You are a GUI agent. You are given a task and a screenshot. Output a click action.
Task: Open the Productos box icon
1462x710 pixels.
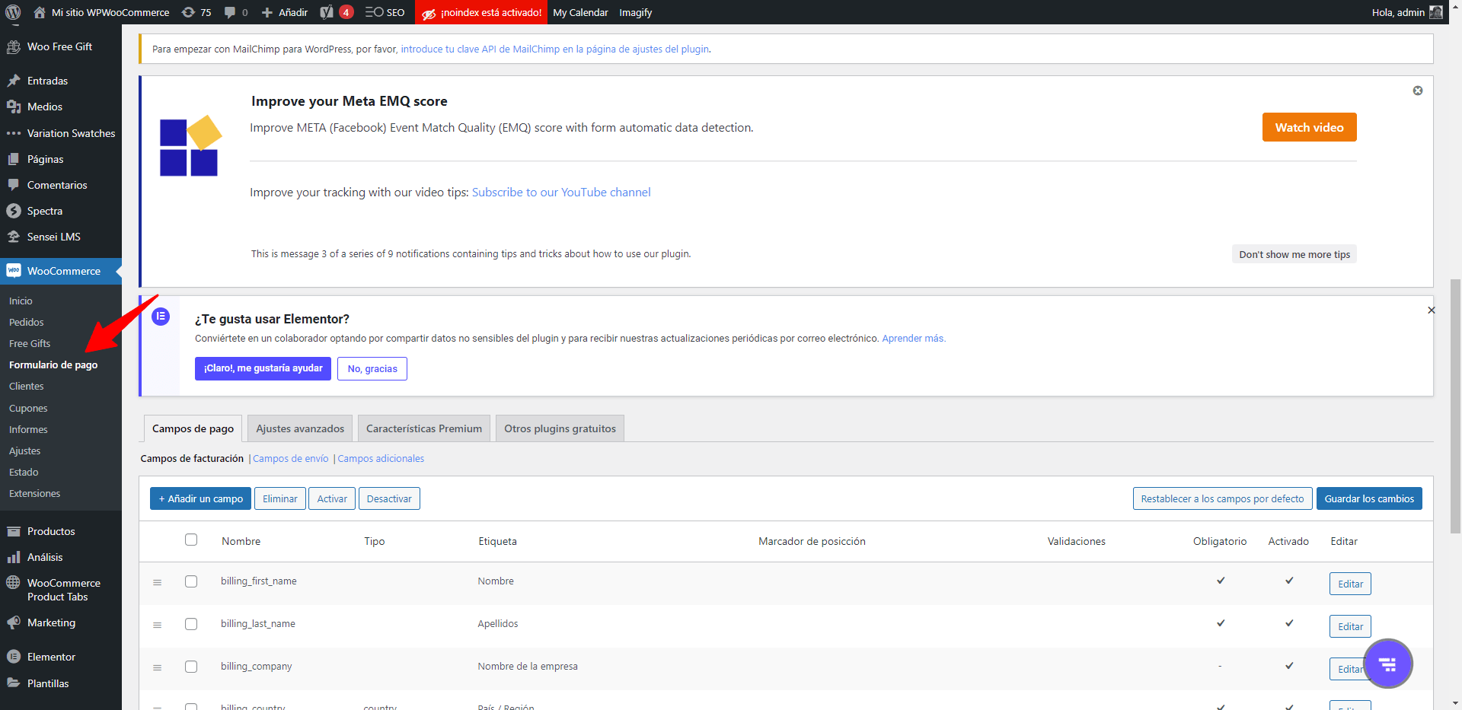[x=14, y=531]
